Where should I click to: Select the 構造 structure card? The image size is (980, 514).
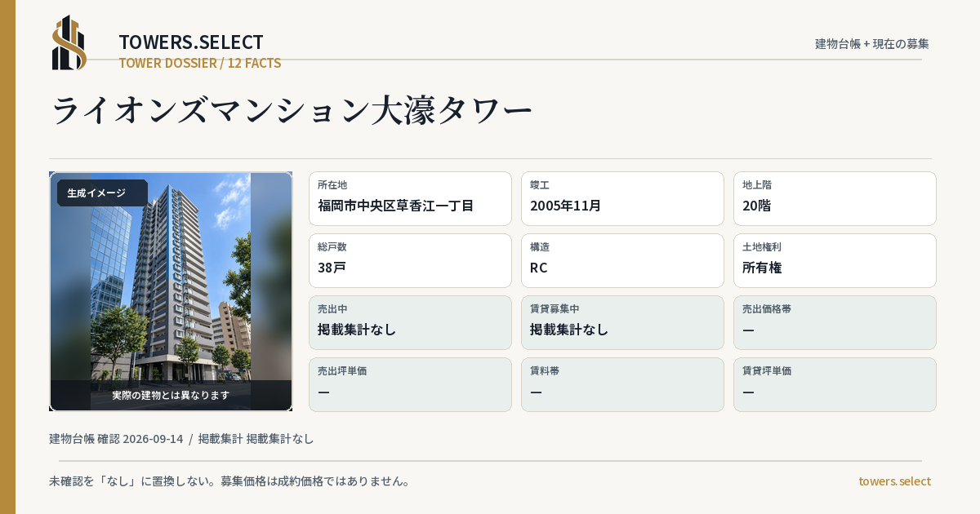pyautogui.click(x=622, y=260)
